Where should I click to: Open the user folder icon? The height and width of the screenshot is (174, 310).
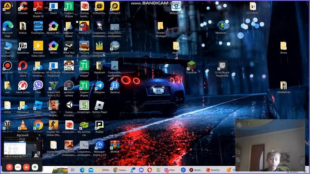point(8,86)
